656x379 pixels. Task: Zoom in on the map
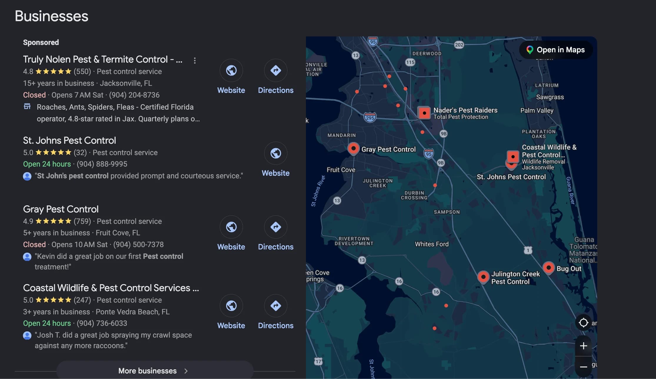(x=583, y=346)
